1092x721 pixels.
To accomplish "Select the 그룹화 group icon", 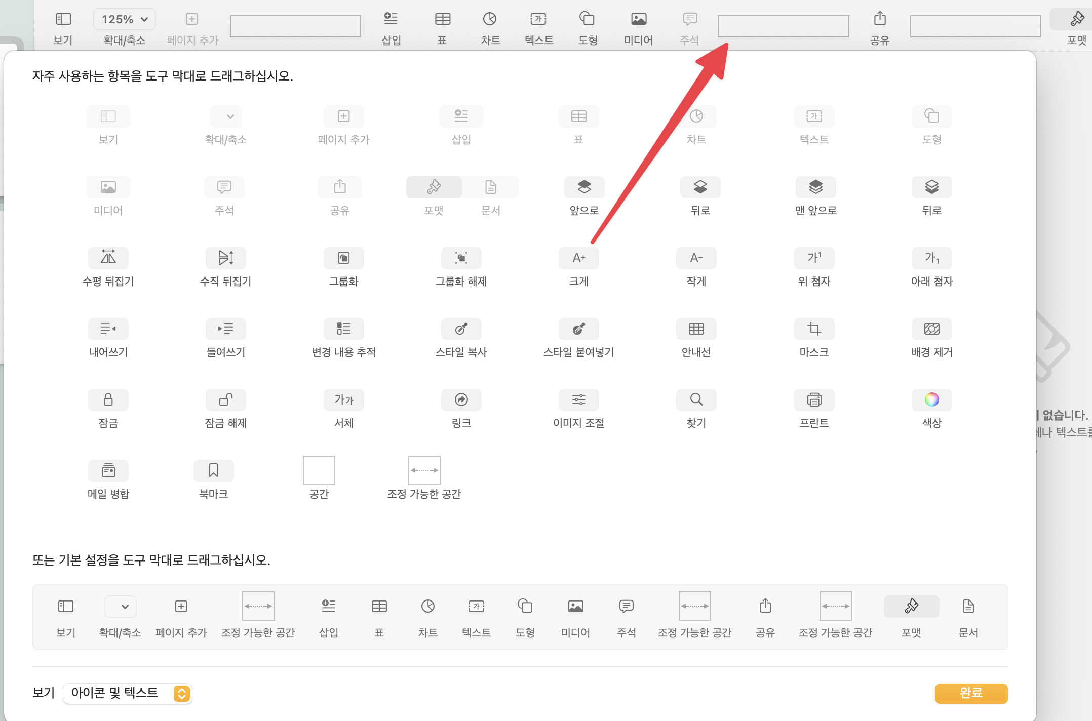I will click(x=343, y=258).
